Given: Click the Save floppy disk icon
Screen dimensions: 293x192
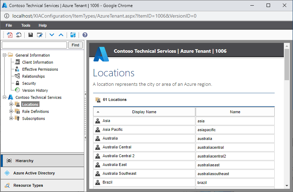Looking at the screenshot, I should point(30,35).
